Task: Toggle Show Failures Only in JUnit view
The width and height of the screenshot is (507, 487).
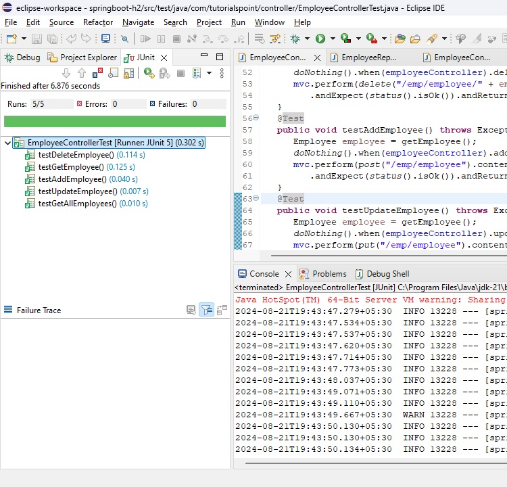Action: click(x=97, y=73)
